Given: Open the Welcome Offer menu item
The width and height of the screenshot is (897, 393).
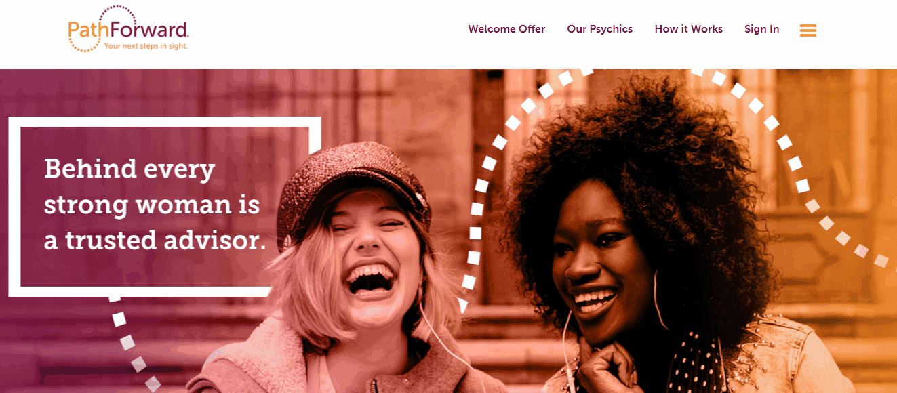Looking at the screenshot, I should 506,29.
